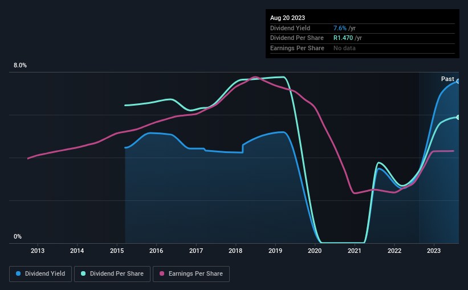Click the 2013 year label on the axis
Image resolution: width=468 pixels, height=290 pixels.
click(x=38, y=251)
